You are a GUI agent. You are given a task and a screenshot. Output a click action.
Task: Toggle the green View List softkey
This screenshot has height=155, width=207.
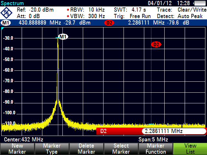point(190,149)
